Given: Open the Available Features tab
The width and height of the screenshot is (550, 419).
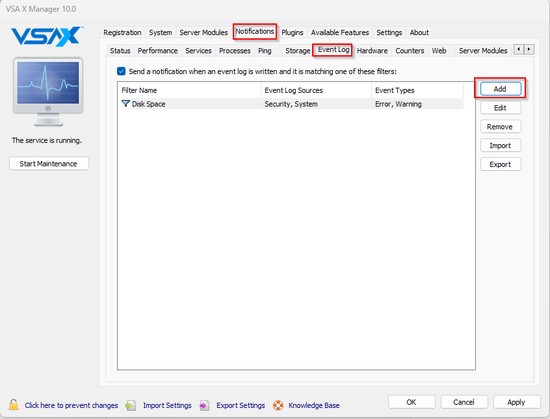Looking at the screenshot, I should click(340, 32).
